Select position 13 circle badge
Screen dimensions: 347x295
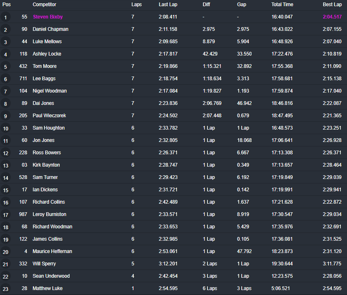pos(5,165)
